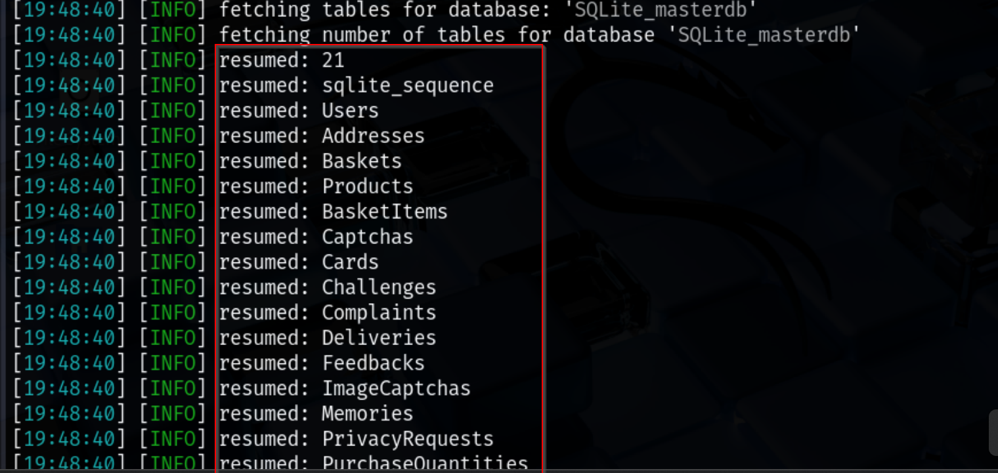
Task: Click the 'Addresses' table name
Action: click(x=373, y=136)
